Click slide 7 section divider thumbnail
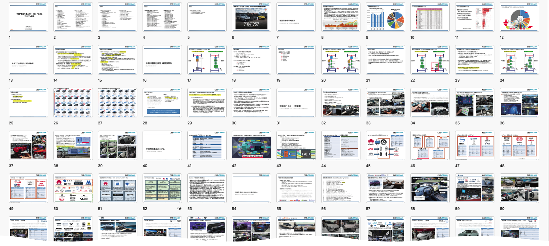This screenshot has width=549, height=246. pos(296,17)
